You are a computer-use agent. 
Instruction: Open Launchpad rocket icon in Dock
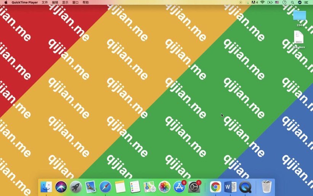tap(75, 187)
